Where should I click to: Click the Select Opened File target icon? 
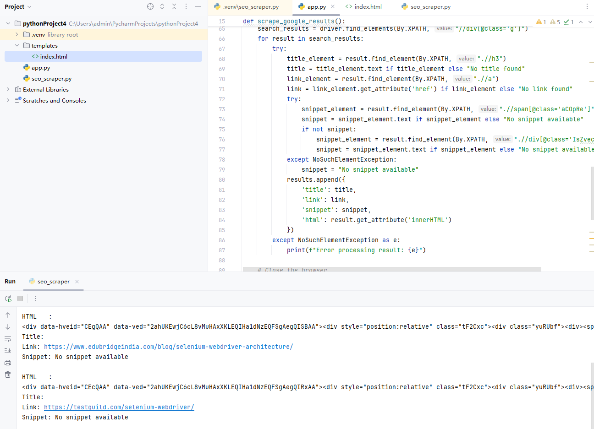pyautogui.click(x=150, y=6)
